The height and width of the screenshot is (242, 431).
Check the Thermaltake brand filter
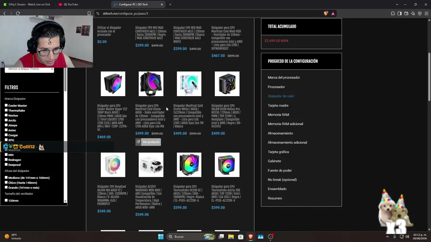point(6,110)
